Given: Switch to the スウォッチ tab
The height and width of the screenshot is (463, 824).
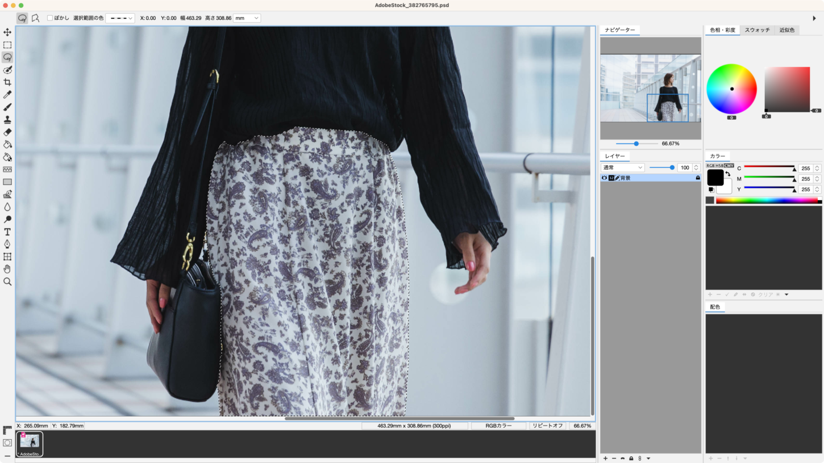Looking at the screenshot, I should 757,30.
